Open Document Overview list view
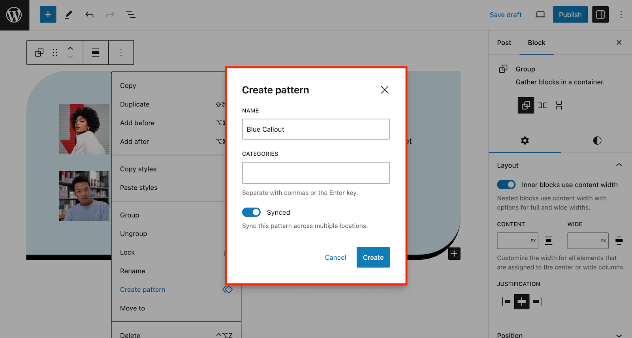The width and height of the screenshot is (632, 338). click(x=131, y=15)
